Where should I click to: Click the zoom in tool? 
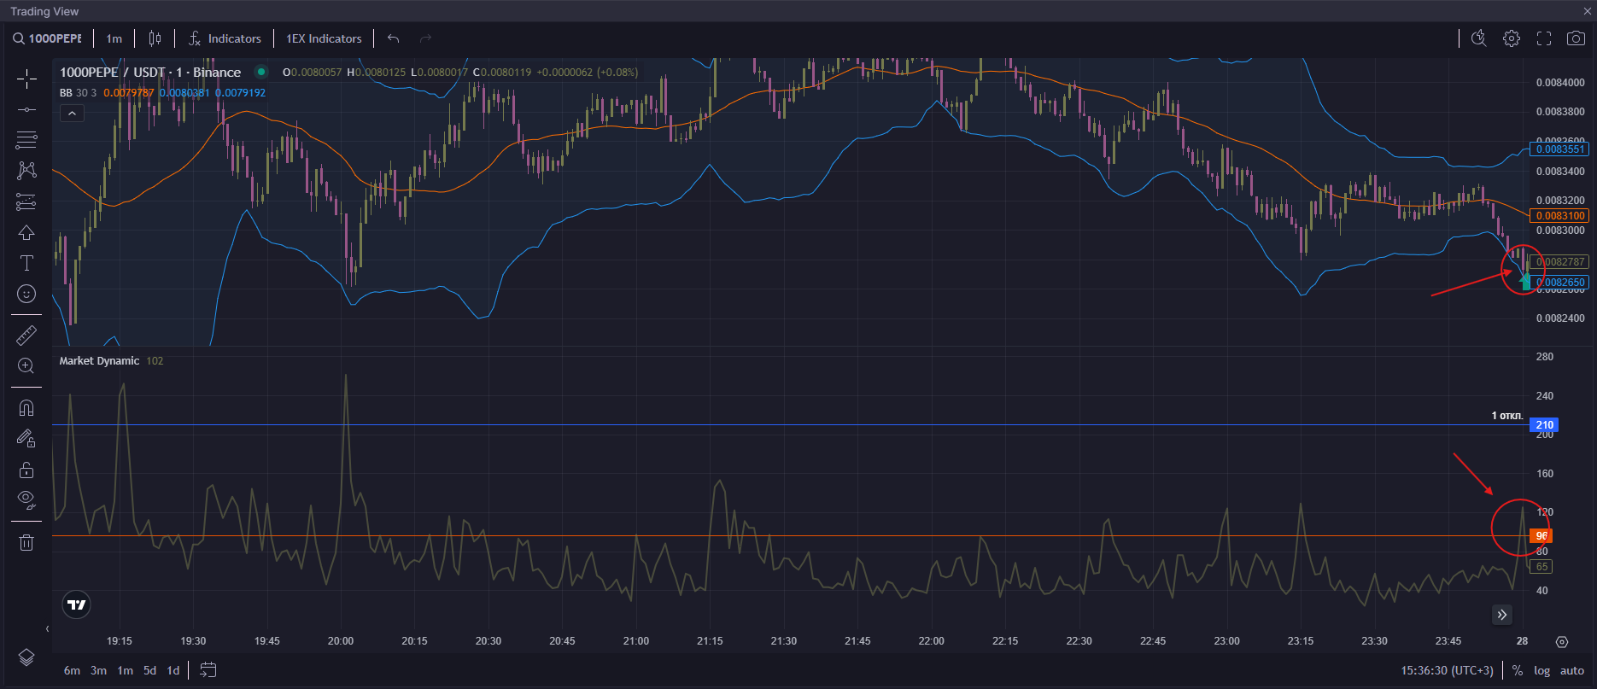point(26,366)
